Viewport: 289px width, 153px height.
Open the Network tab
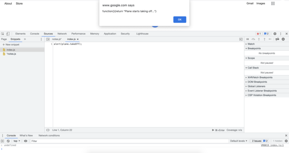[62, 34]
